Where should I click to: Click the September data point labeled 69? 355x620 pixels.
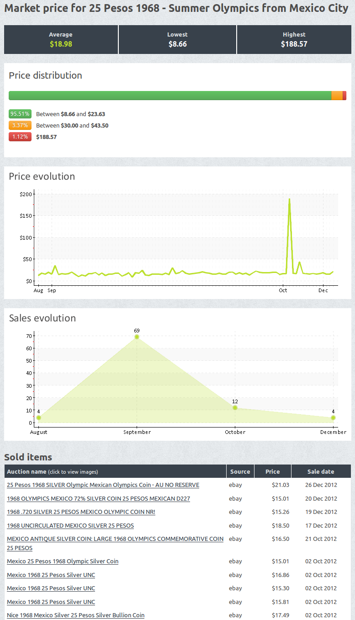137,337
